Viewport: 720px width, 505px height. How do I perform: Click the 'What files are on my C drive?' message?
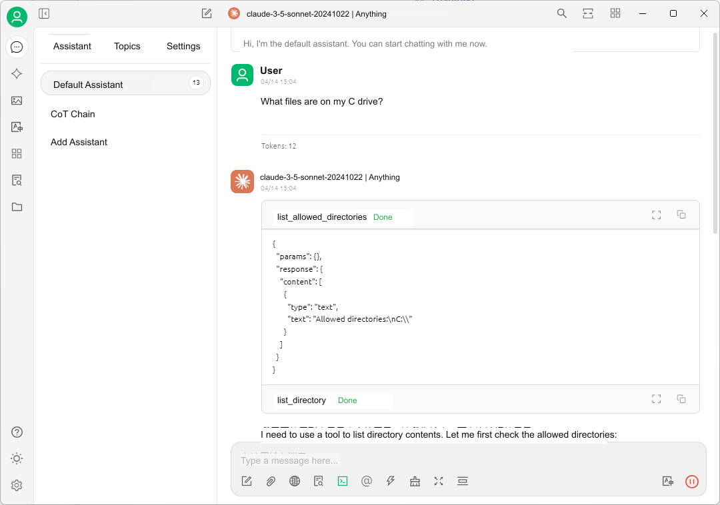click(x=321, y=101)
